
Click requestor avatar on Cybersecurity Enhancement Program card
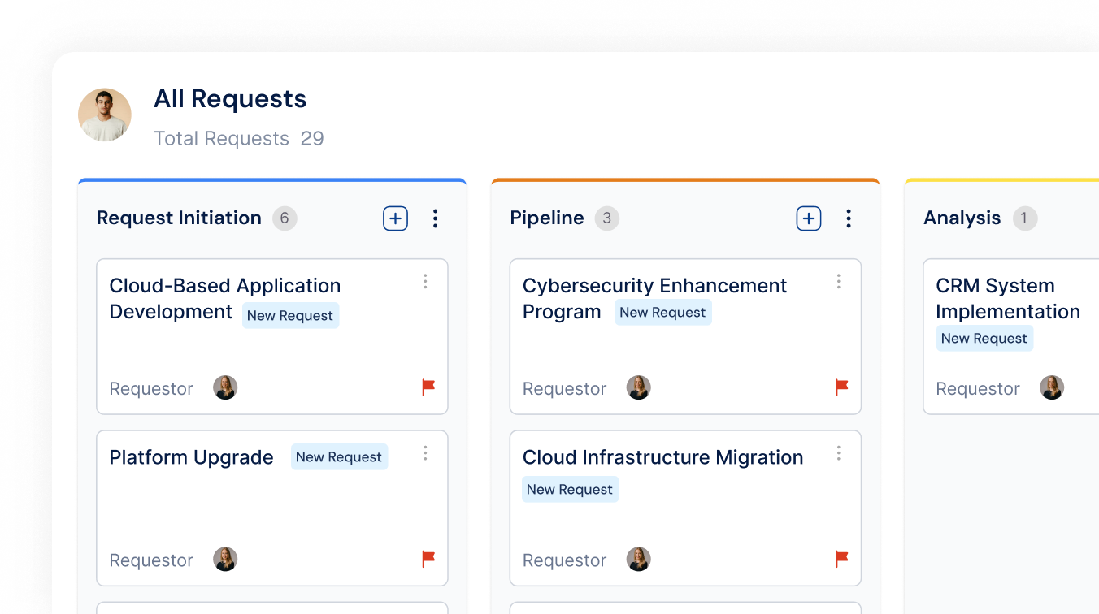pos(639,387)
